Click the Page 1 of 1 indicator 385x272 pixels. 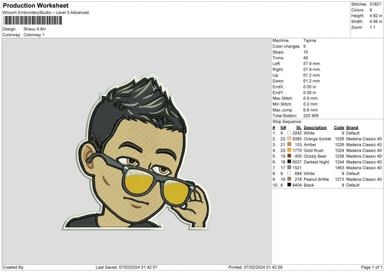click(x=372, y=267)
